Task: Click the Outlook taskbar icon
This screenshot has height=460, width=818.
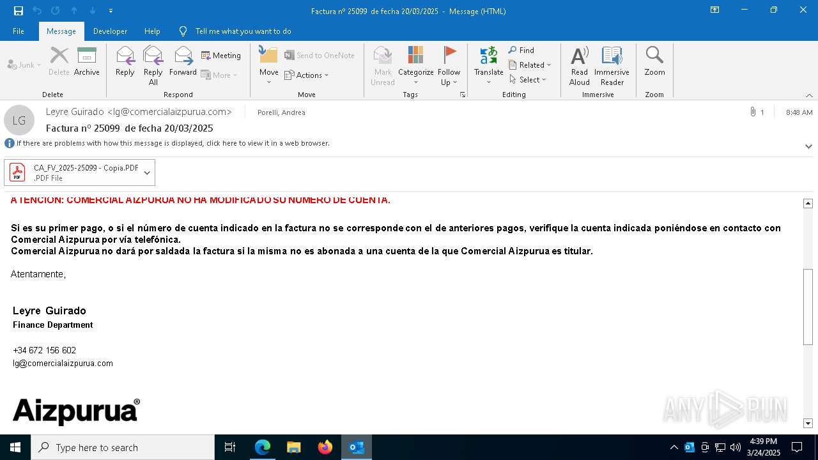Action: coord(357,447)
